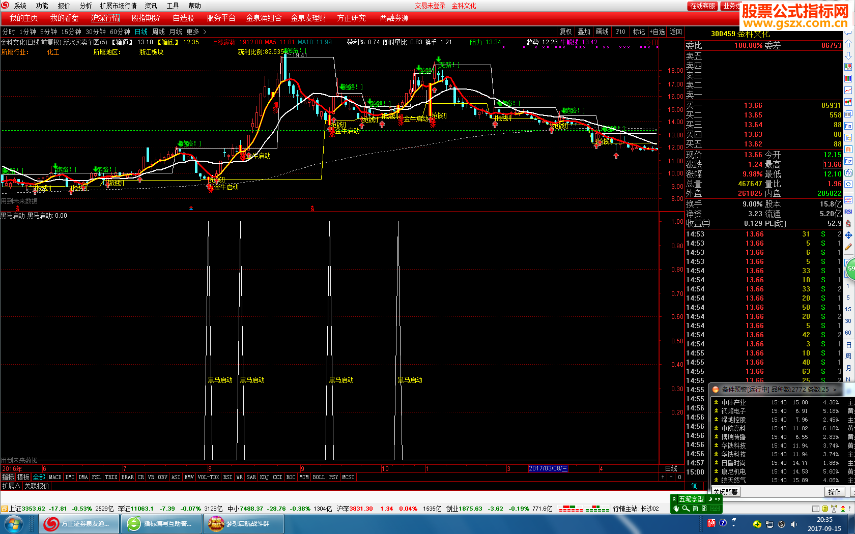Click the candlestick chart icon in right sidebar
The width and height of the screenshot is (855, 534).
coord(848,102)
